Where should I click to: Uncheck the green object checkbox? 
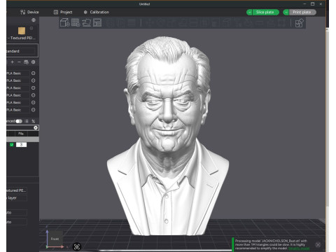click(x=11, y=145)
